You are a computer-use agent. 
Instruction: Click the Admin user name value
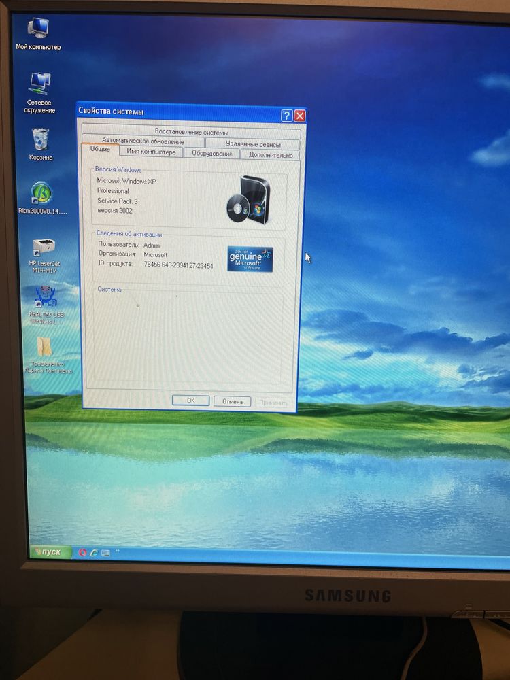(x=152, y=245)
